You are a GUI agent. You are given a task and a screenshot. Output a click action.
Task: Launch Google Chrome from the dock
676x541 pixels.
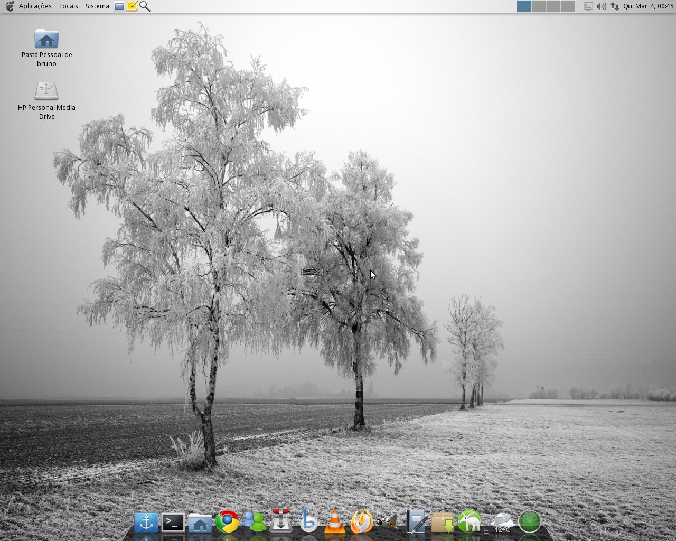(227, 522)
